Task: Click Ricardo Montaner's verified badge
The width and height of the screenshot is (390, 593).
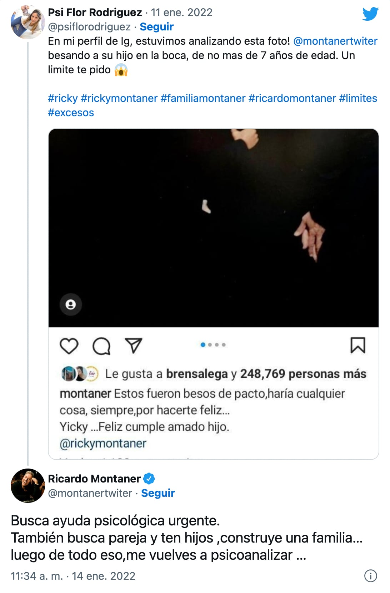Action: pos(149,479)
